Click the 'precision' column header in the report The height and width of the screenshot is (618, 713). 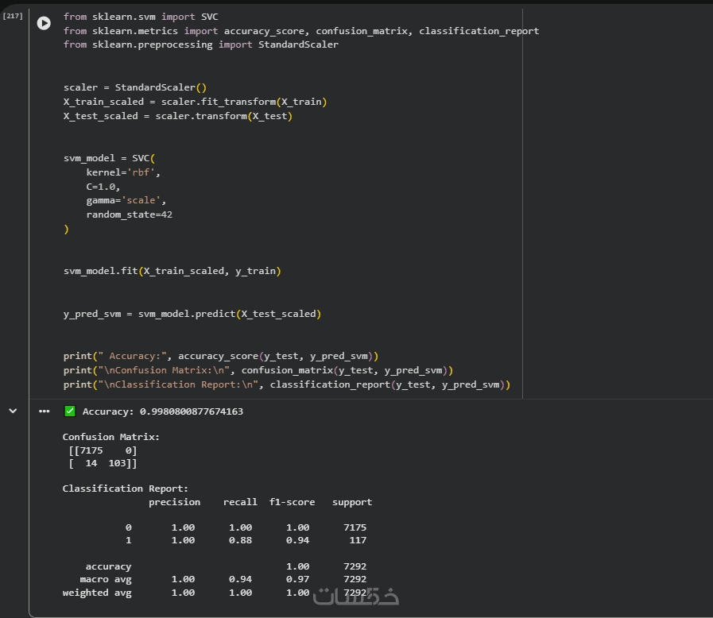click(174, 502)
